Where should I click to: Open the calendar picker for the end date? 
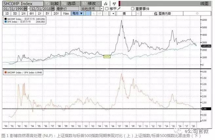(53, 9)
